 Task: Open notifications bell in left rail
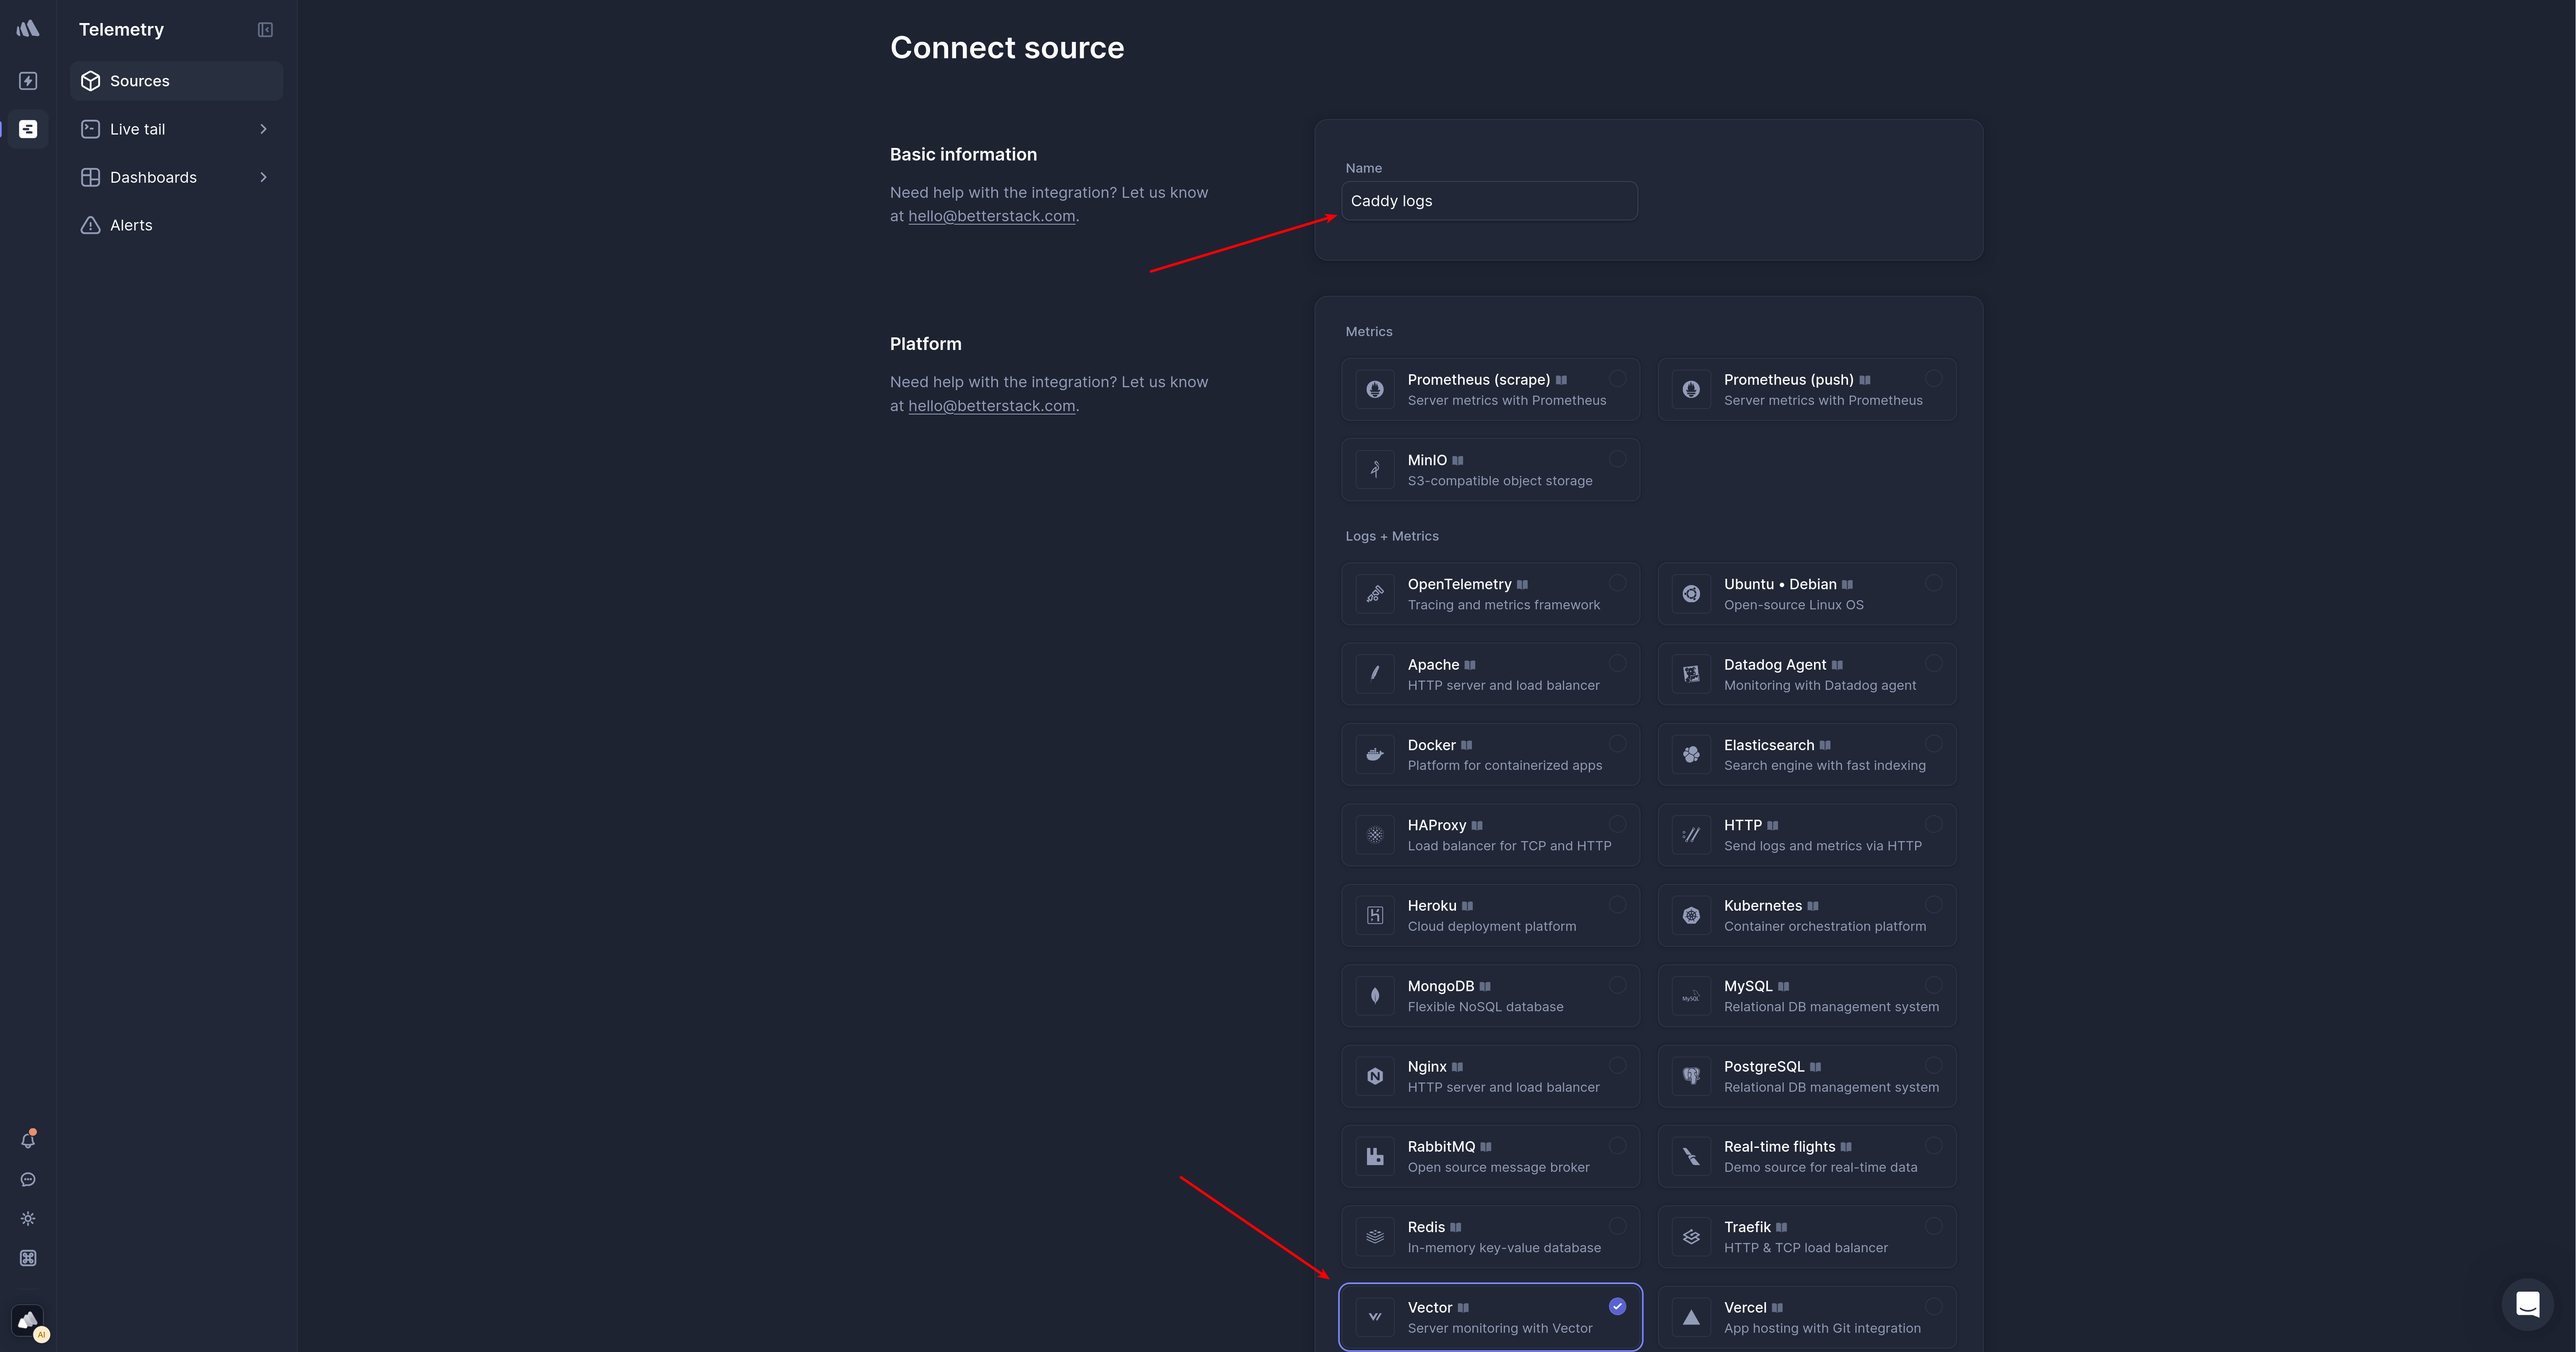click(28, 1140)
